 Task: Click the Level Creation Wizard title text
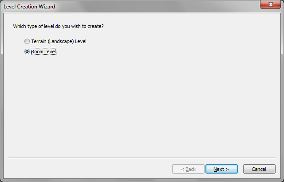pyautogui.click(x=29, y=7)
